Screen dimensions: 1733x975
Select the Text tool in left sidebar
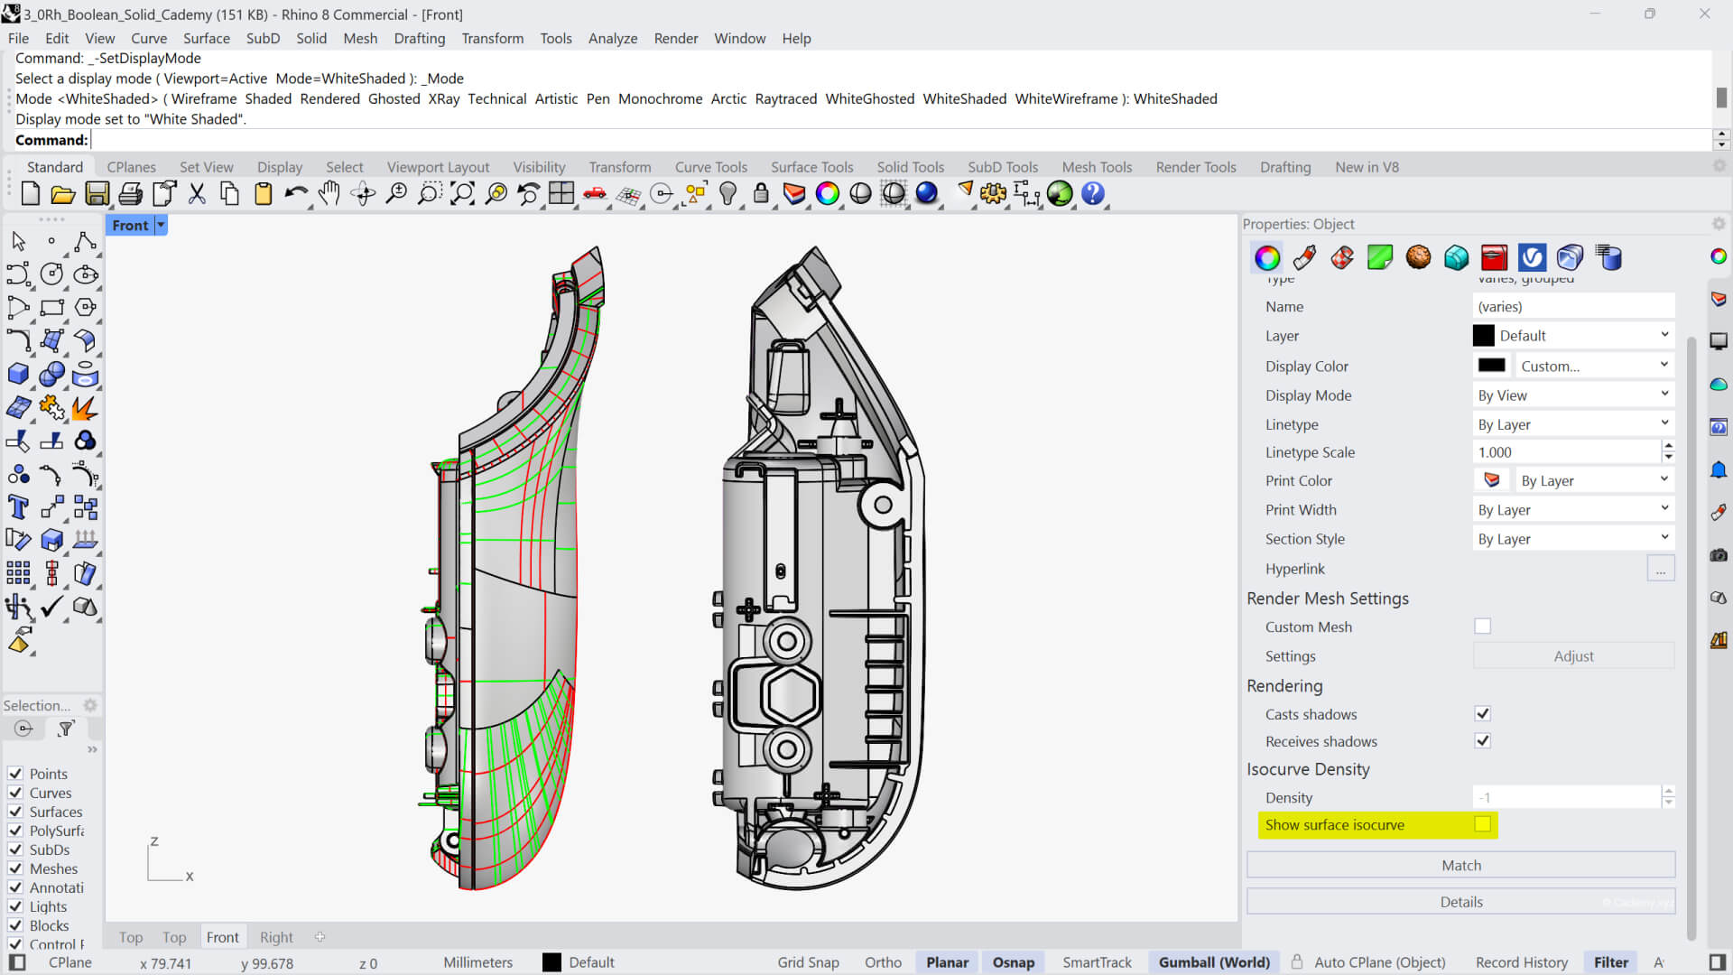[18, 507]
